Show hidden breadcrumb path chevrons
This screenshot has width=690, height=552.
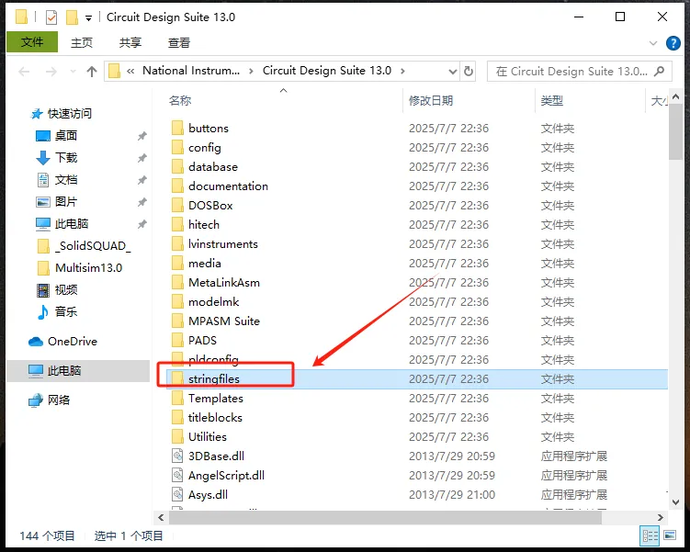coord(130,71)
